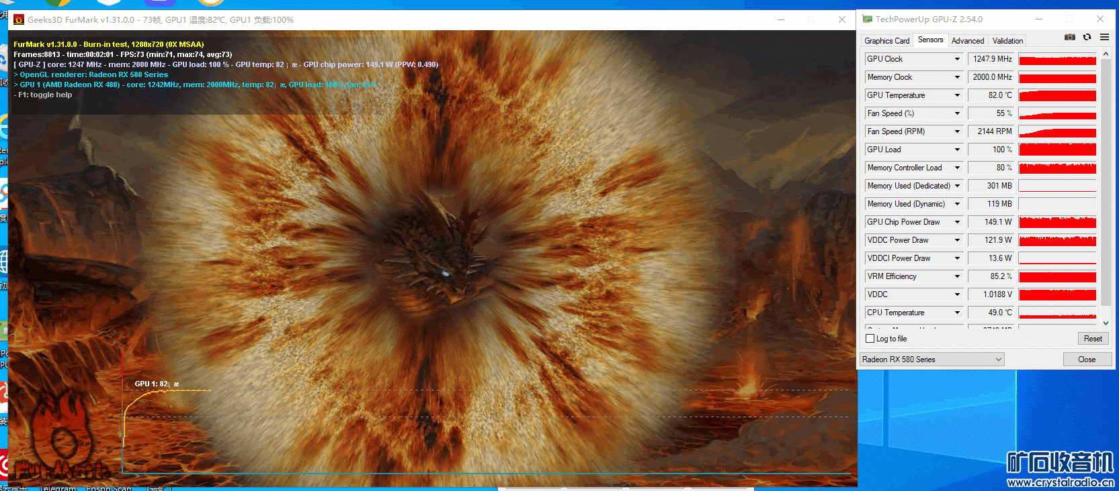
Task: Close the FurMark window from its title bar
Action: point(842,20)
